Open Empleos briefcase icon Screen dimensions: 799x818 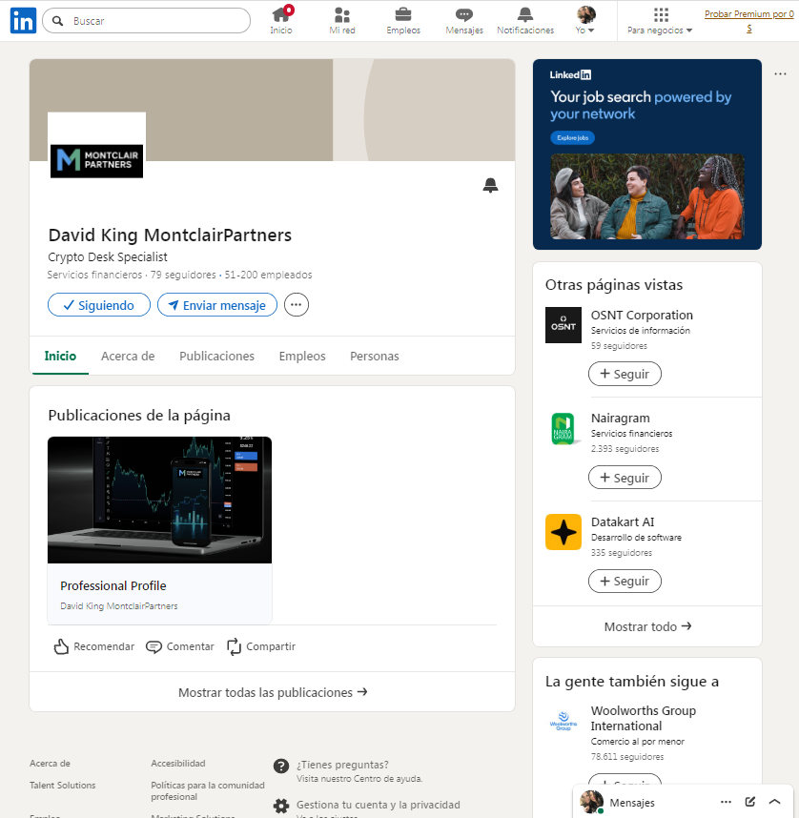(x=403, y=21)
